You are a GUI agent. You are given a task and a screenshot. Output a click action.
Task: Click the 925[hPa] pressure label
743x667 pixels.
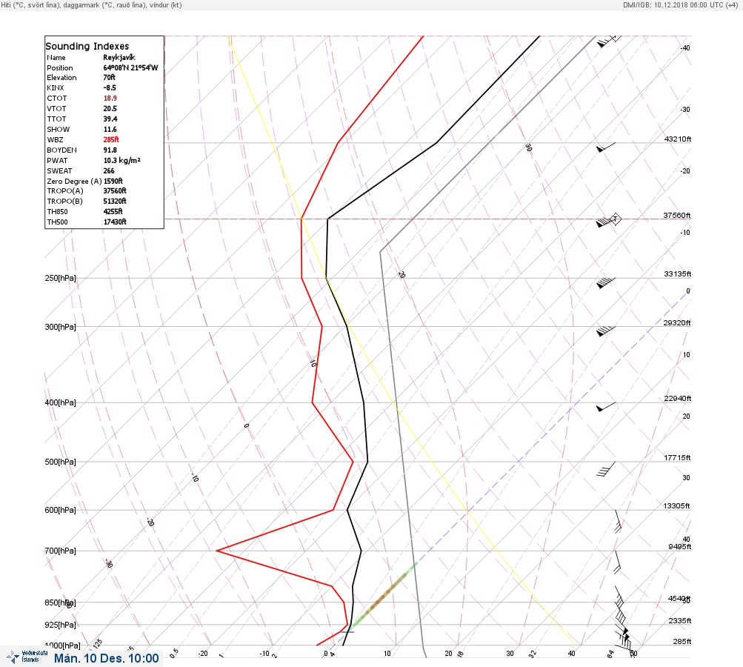(x=60, y=625)
